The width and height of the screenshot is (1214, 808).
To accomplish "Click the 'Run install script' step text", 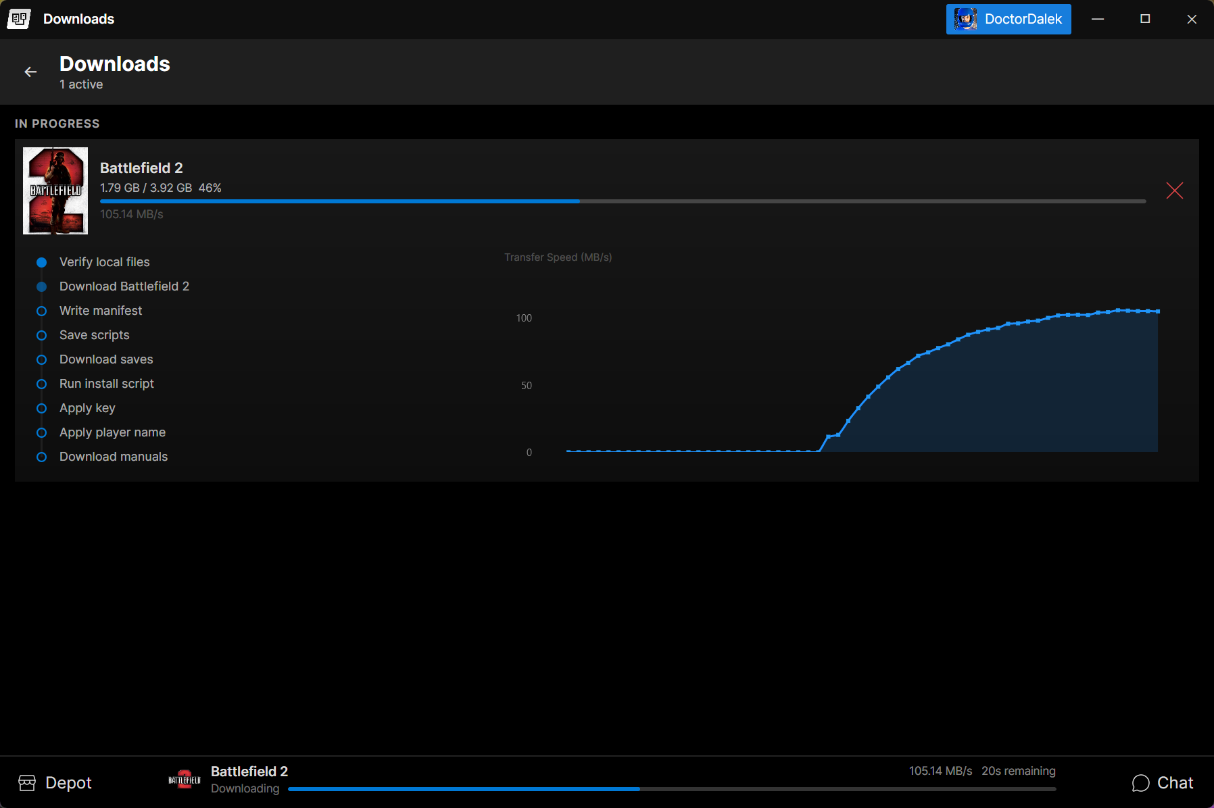I will point(107,384).
